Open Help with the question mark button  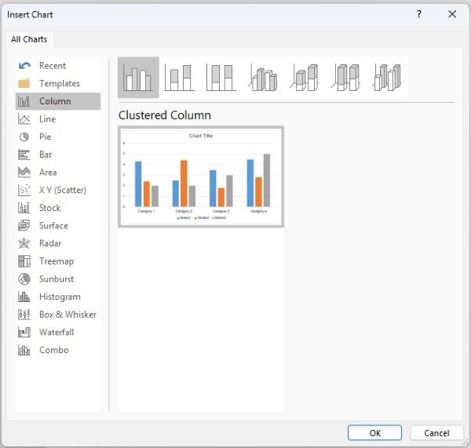(418, 14)
